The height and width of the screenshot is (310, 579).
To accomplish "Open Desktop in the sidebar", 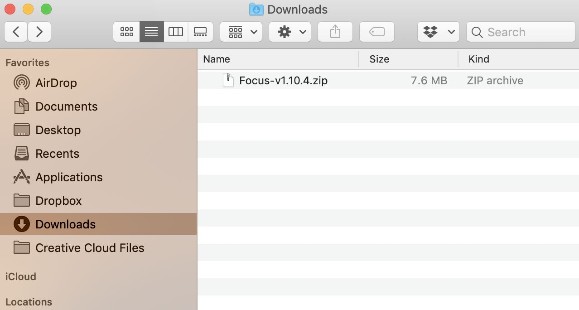I will pyautogui.click(x=98, y=130).
